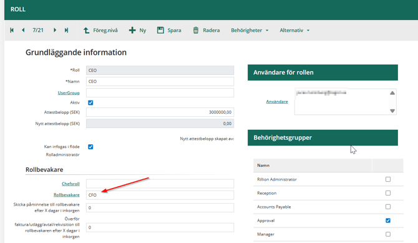This screenshot has width=418, height=243.
Task: Delete role with Radera trash icon
Action: point(196,30)
